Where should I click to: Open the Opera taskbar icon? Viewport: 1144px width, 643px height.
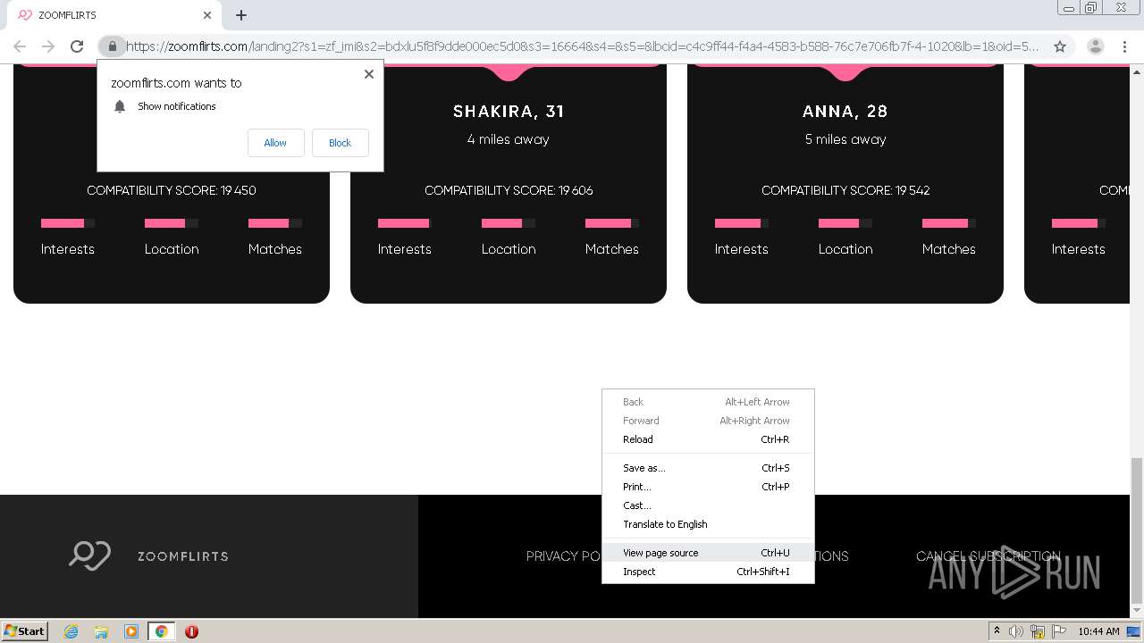pyautogui.click(x=191, y=631)
